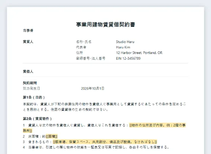
Task: Fill the highlighted 駐車場、保管スペース placeholder
Action: (x=105, y=142)
